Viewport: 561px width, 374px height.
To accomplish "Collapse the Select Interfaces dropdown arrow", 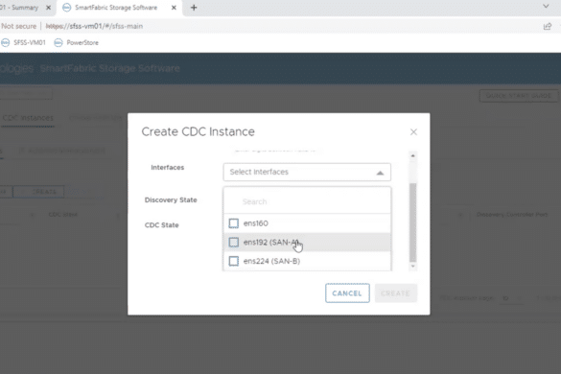I will point(380,173).
